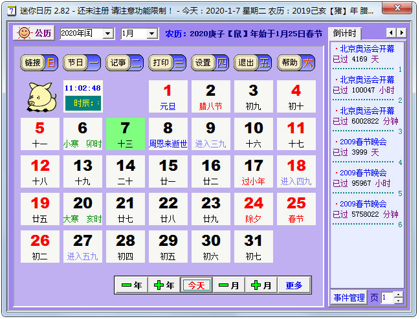Click the plus month (＋月) button
This screenshot has height=319, width=420.
(x=261, y=285)
